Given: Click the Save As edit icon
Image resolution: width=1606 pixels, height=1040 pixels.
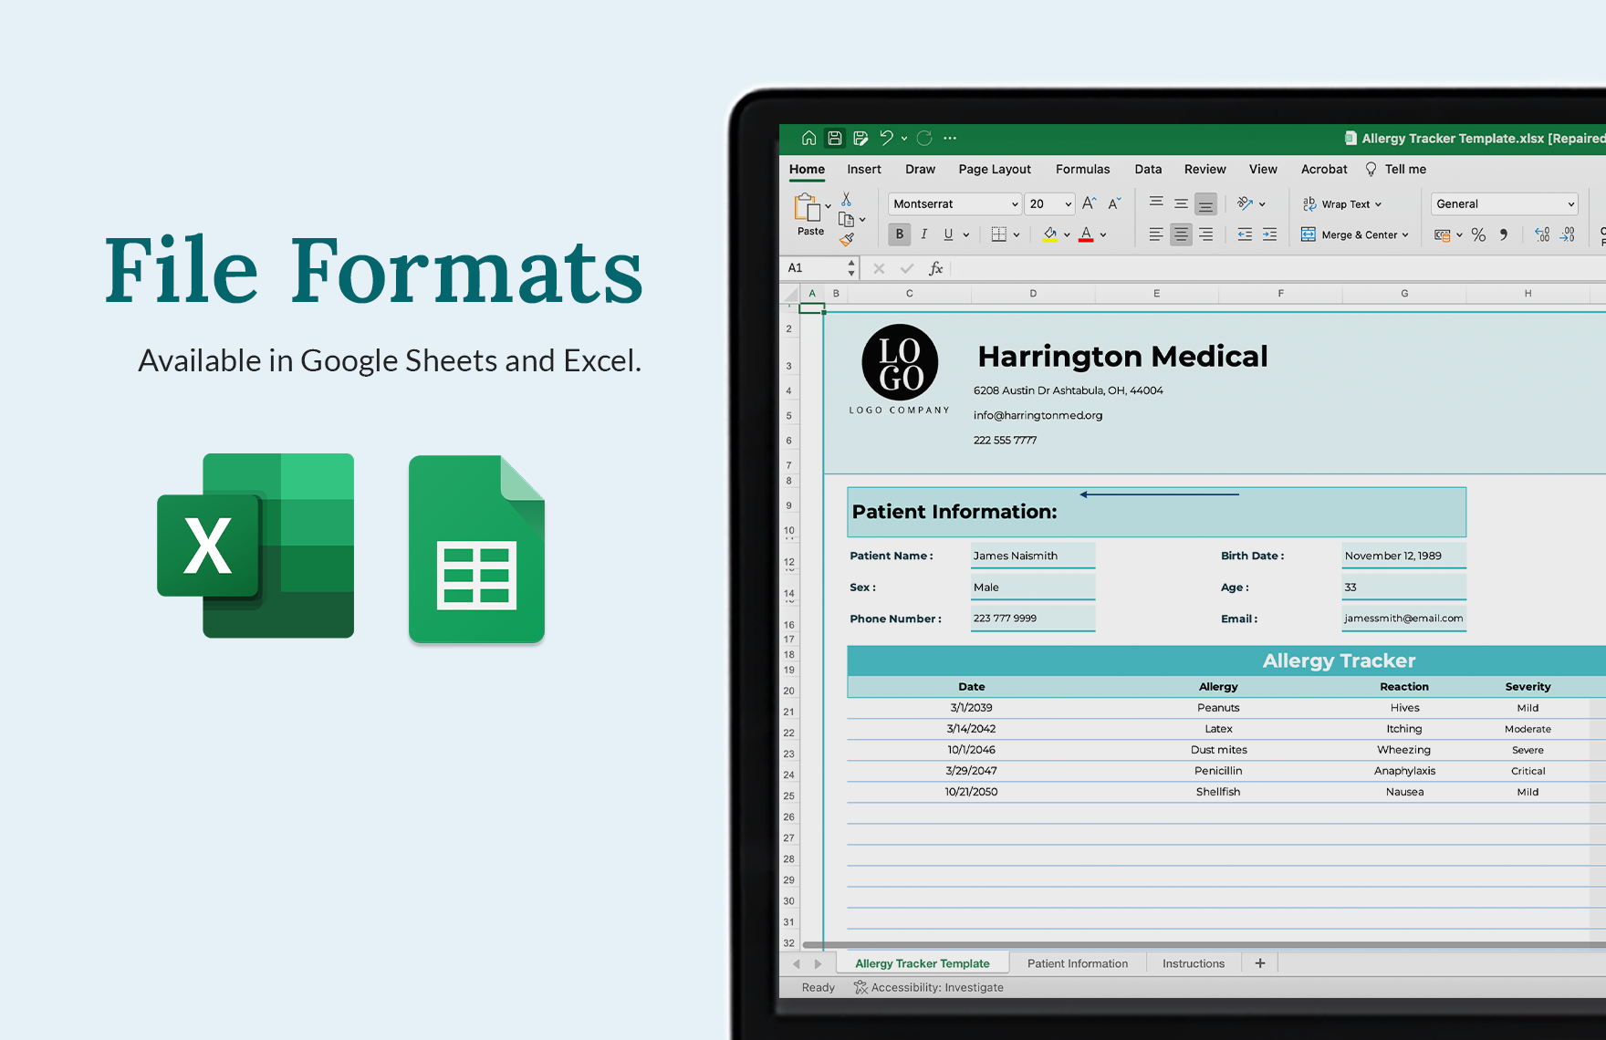Looking at the screenshot, I should [x=860, y=138].
